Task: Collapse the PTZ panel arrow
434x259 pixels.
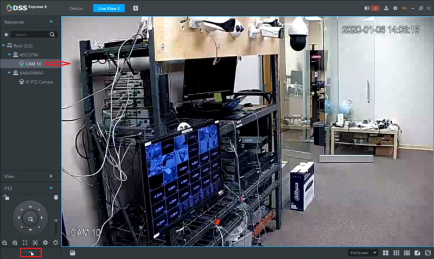Action: coord(51,188)
